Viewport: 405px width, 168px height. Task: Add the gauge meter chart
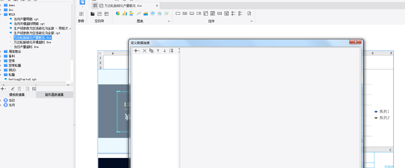click(x=153, y=13)
